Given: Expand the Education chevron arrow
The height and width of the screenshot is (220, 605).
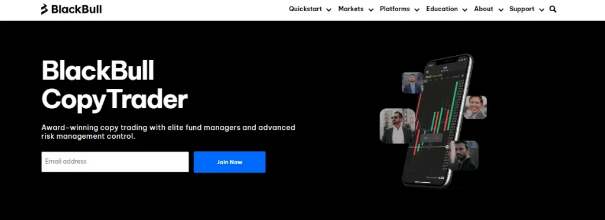Looking at the screenshot, I should [x=464, y=10].
